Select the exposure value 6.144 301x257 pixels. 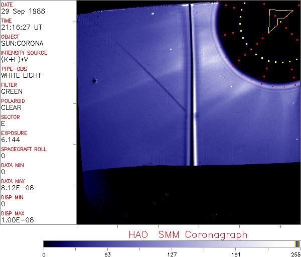[x=11, y=140]
